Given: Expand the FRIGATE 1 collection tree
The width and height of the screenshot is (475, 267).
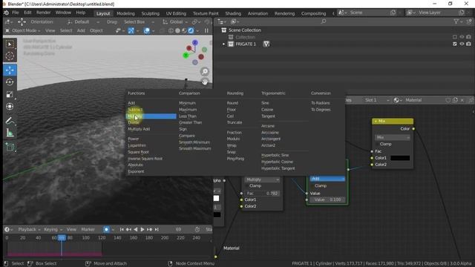Looking at the screenshot, I should point(223,44).
